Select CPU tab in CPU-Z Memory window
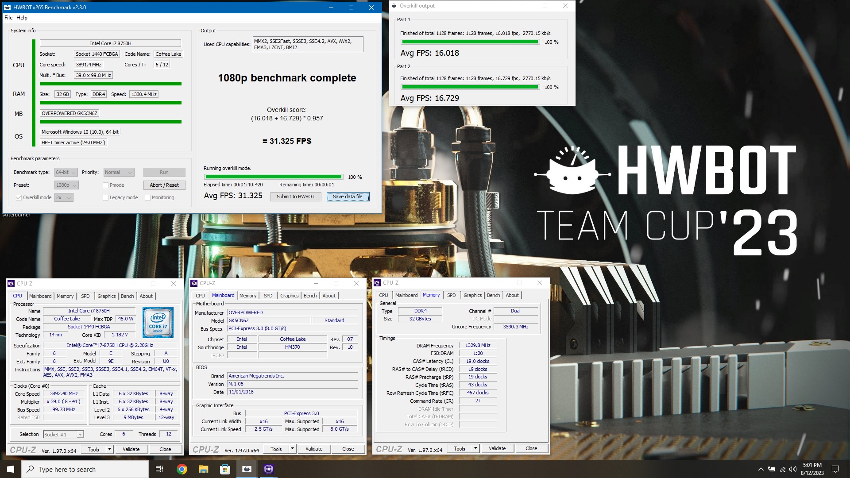 [383, 295]
